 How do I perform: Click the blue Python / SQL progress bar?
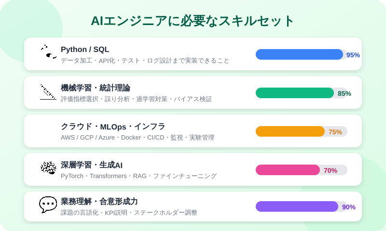coord(299,54)
